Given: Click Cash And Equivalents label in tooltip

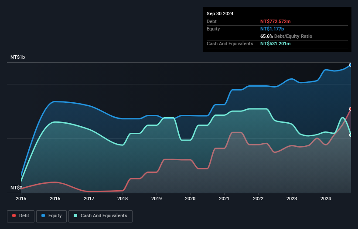Looking at the screenshot, I should click(x=230, y=44).
